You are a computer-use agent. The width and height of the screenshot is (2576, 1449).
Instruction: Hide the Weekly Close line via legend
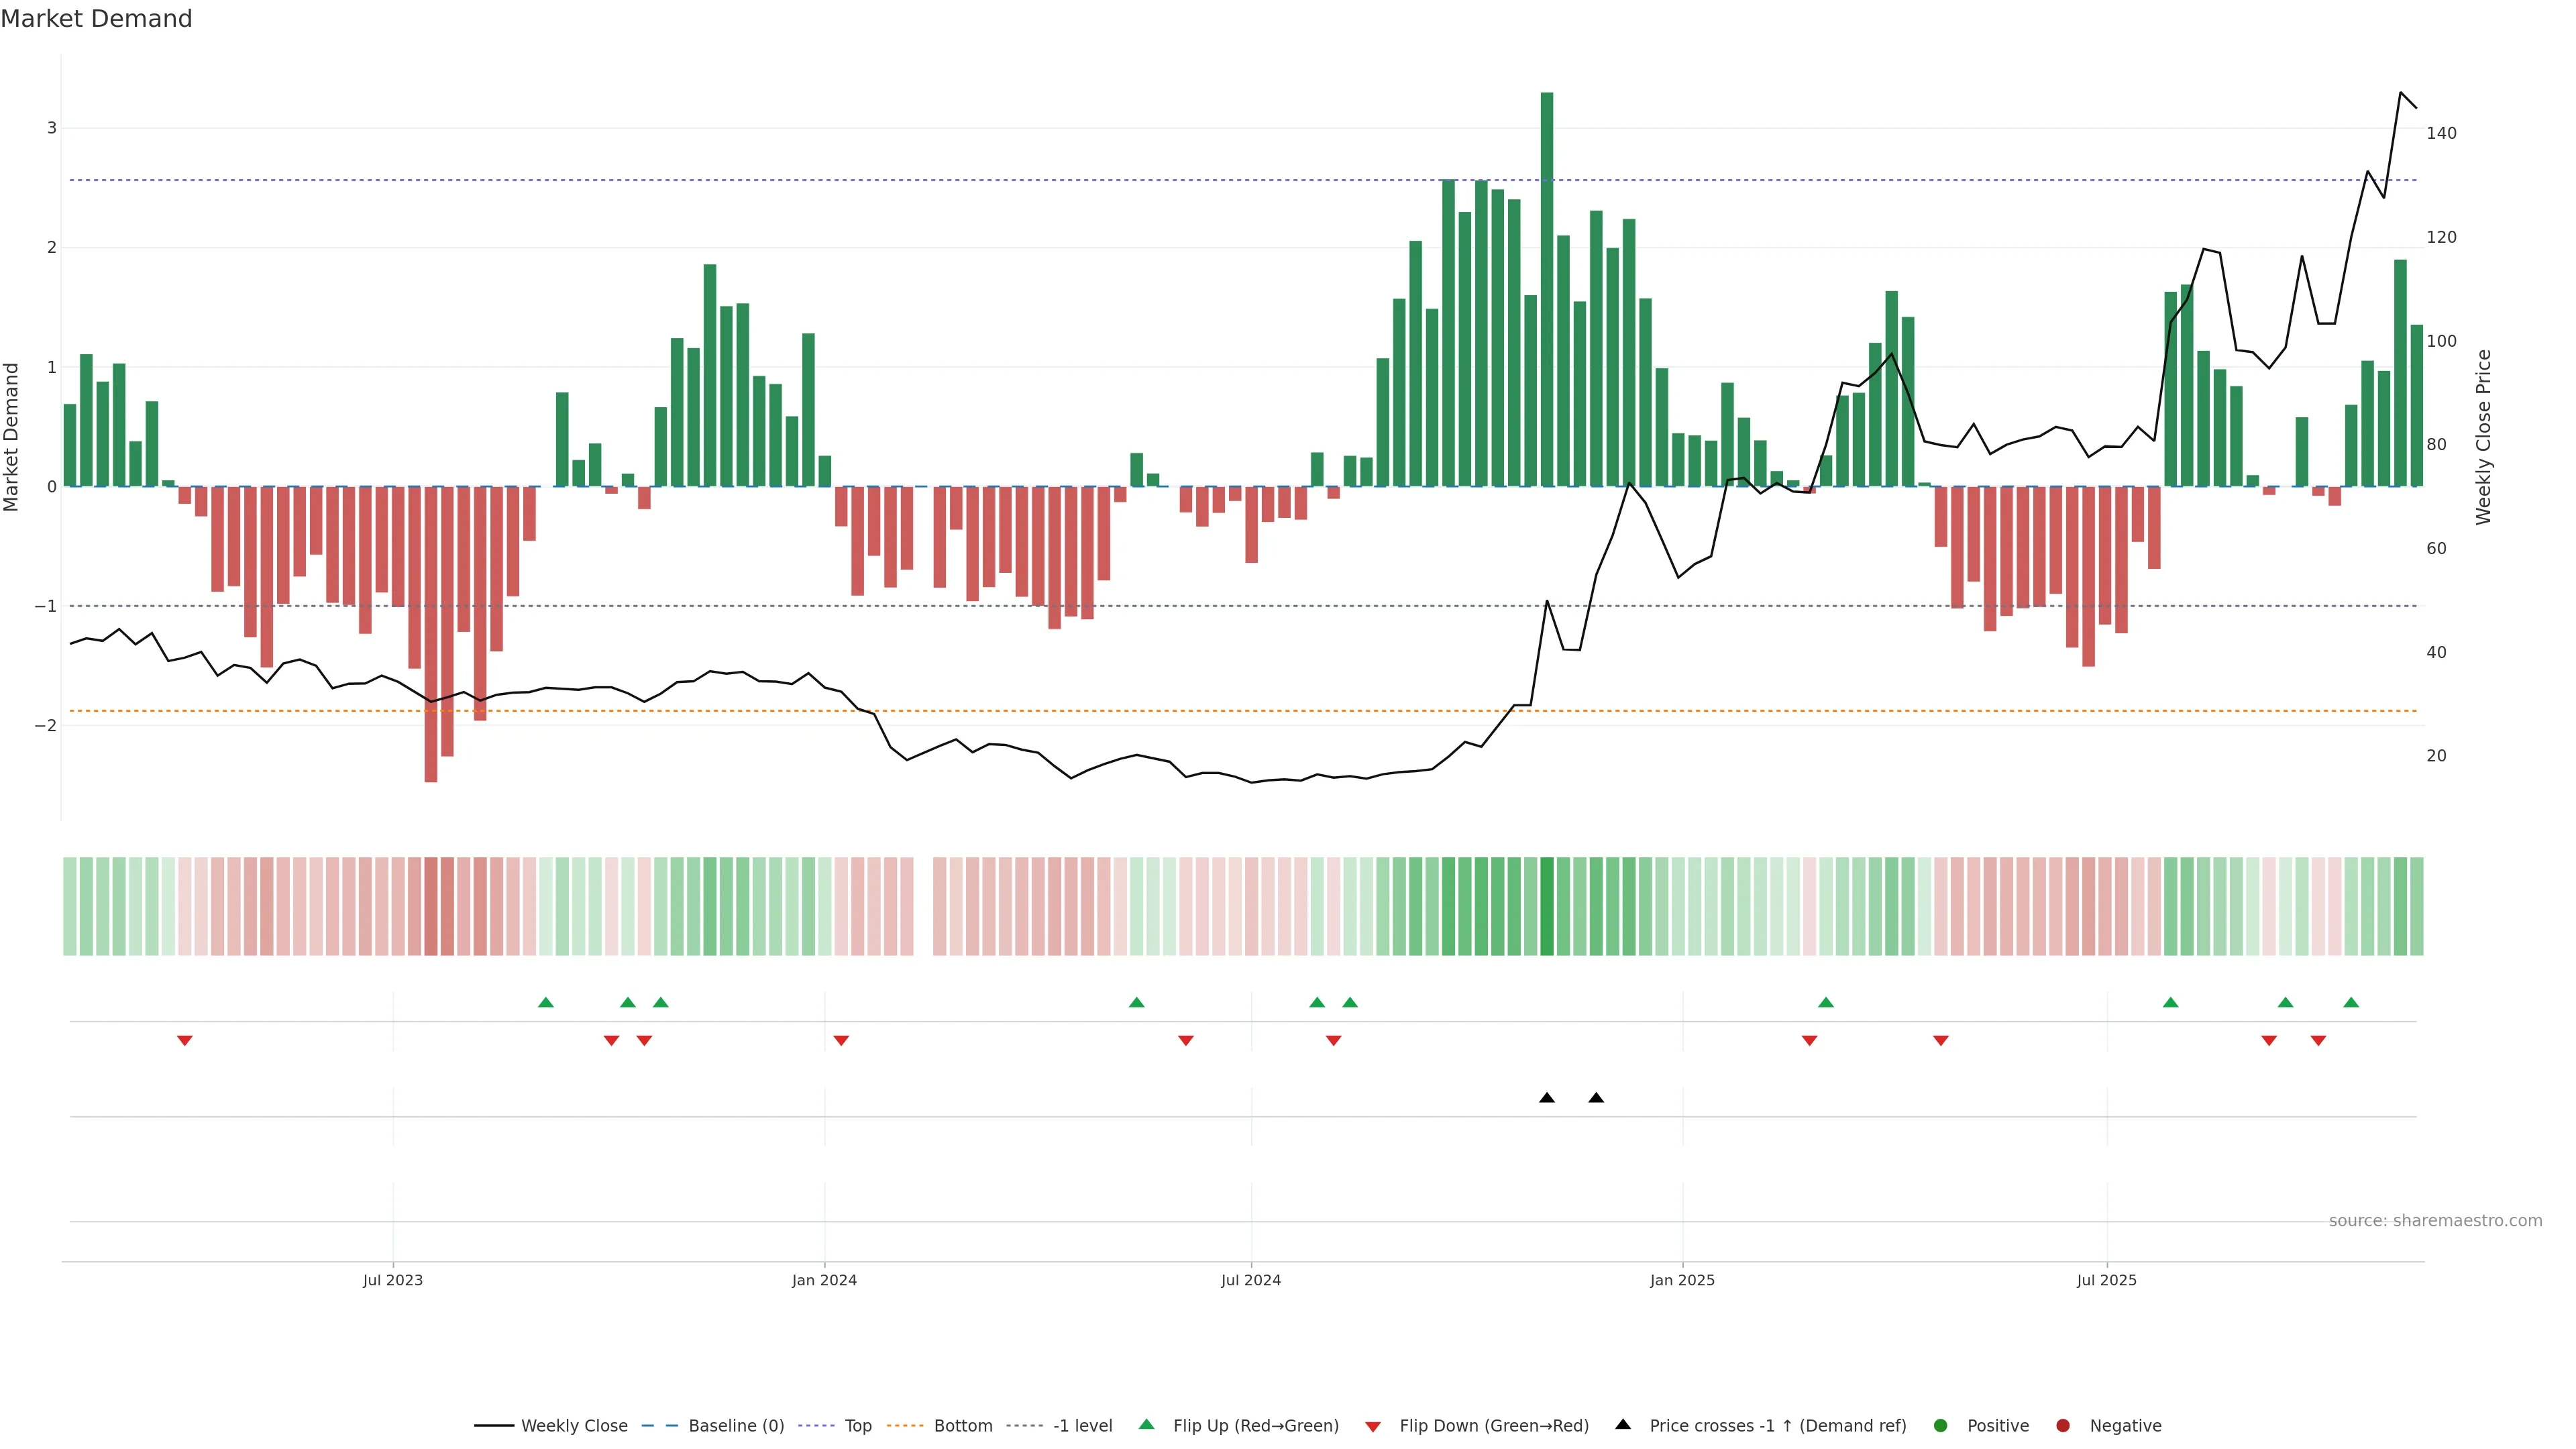coord(574,1425)
